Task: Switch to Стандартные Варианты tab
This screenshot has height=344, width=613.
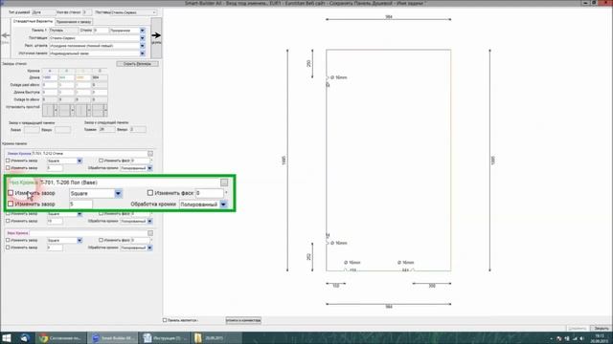Action: (33, 21)
